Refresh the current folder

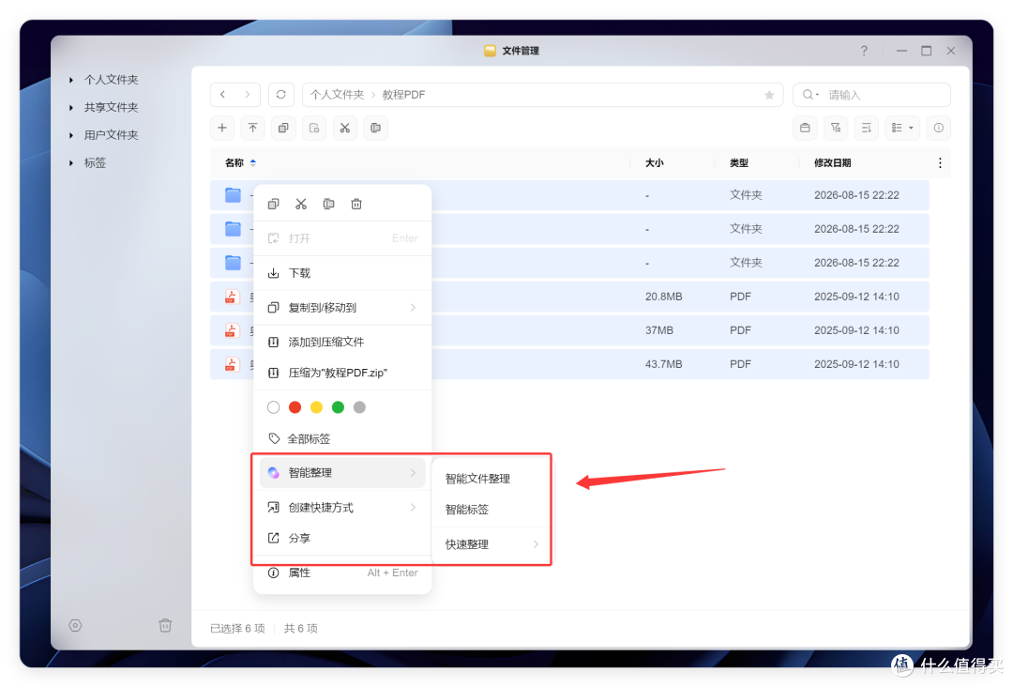pyautogui.click(x=281, y=95)
